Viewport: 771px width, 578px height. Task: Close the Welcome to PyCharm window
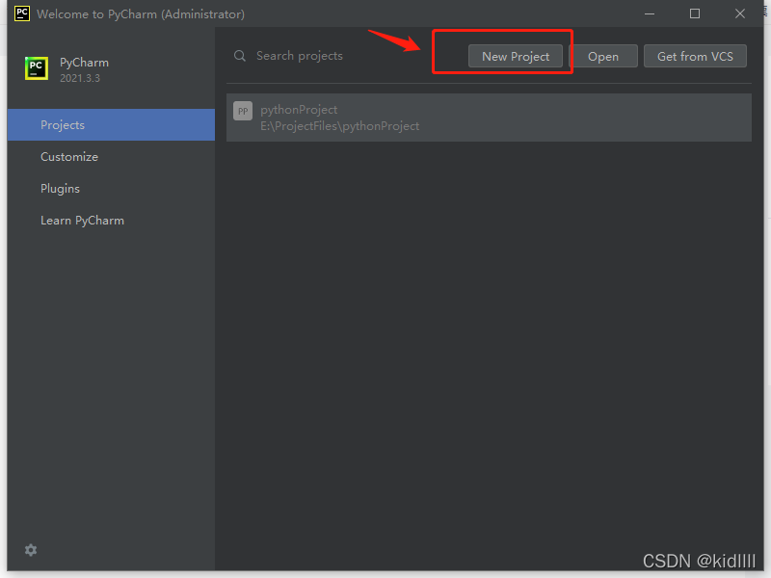(x=740, y=13)
